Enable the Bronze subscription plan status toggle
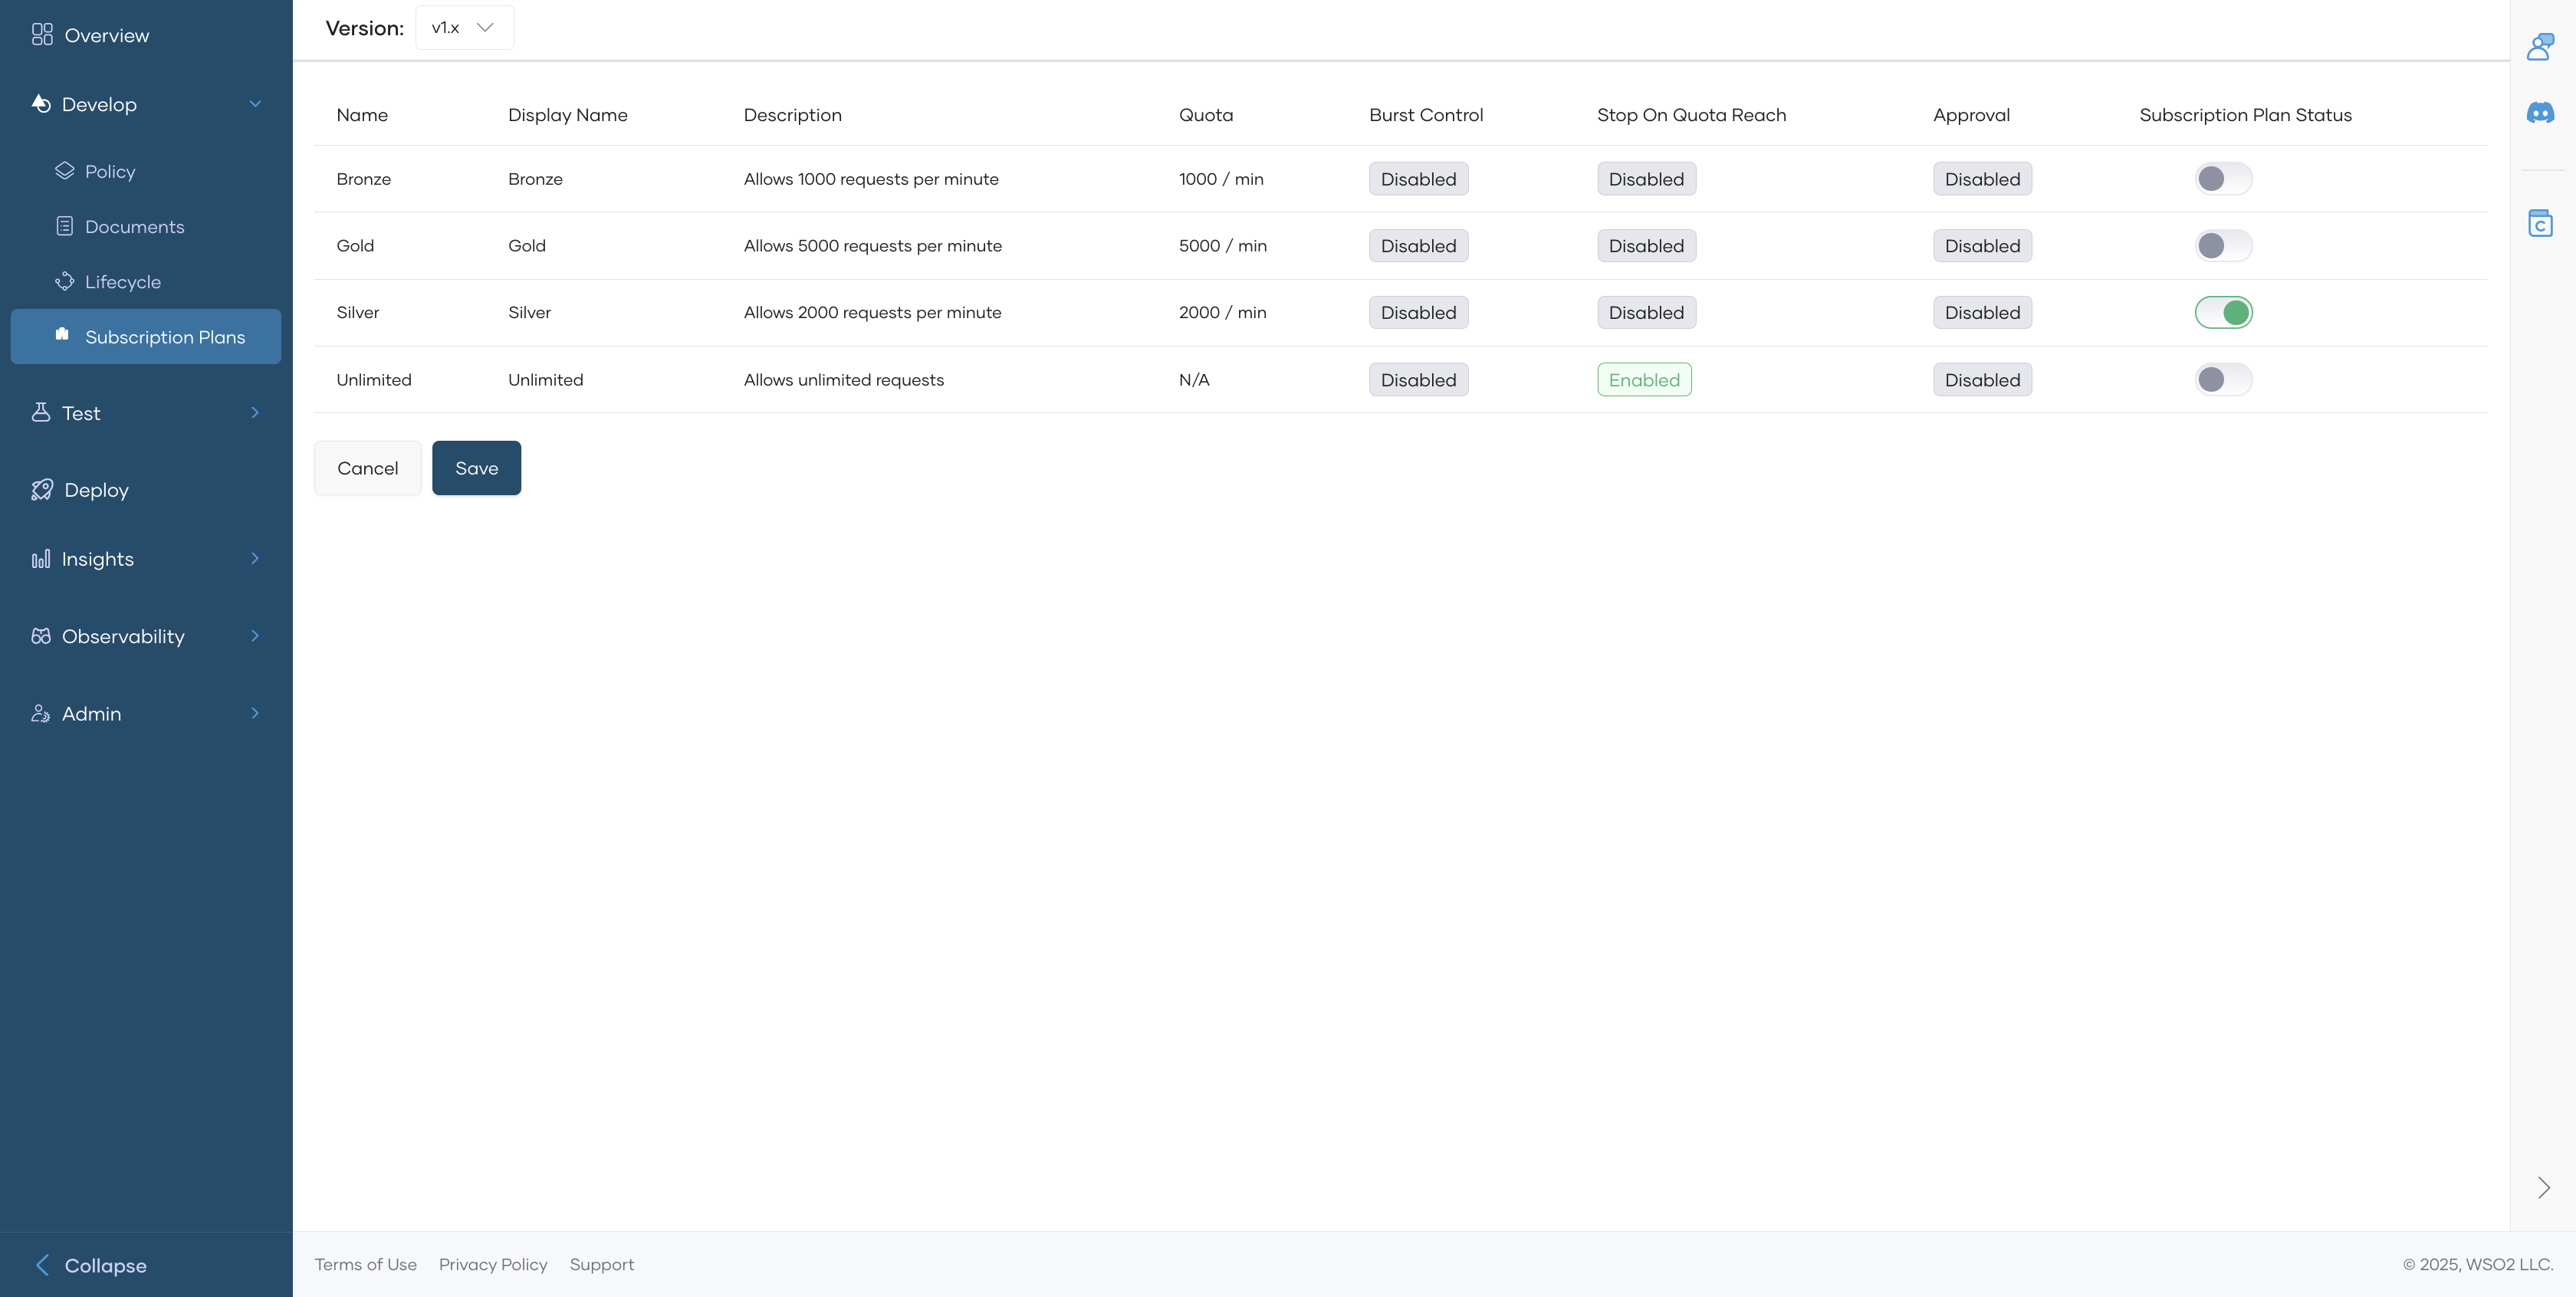The width and height of the screenshot is (2576, 1297). (x=2223, y=178)
